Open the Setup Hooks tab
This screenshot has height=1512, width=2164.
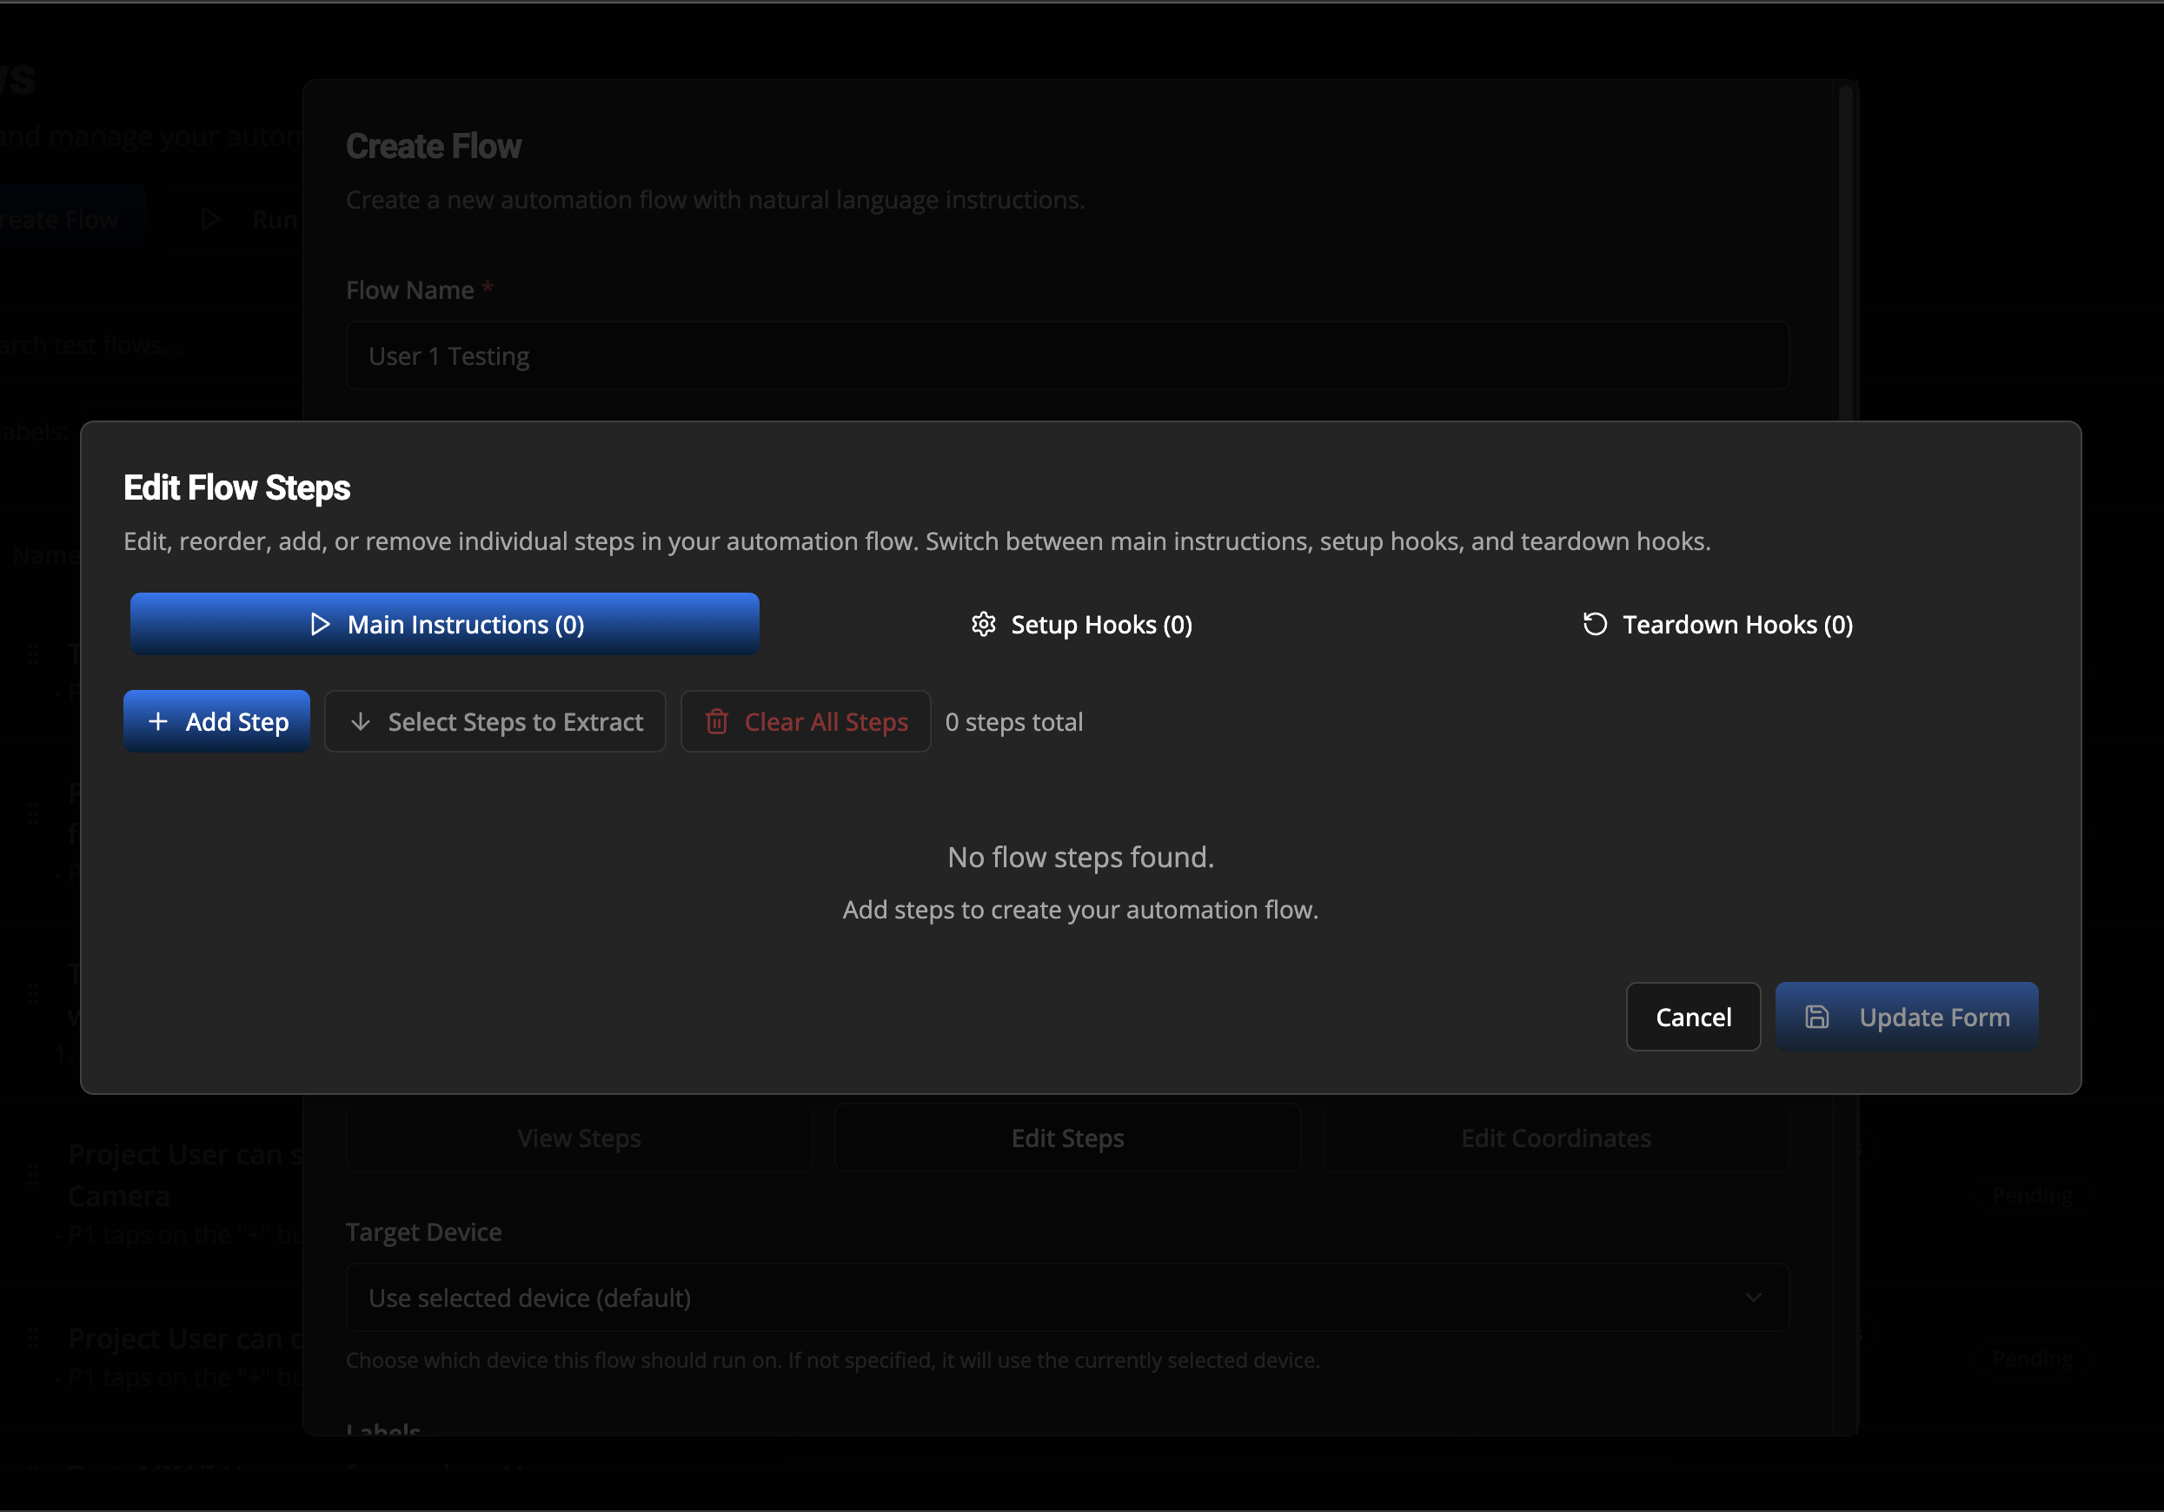[1081, 624]
